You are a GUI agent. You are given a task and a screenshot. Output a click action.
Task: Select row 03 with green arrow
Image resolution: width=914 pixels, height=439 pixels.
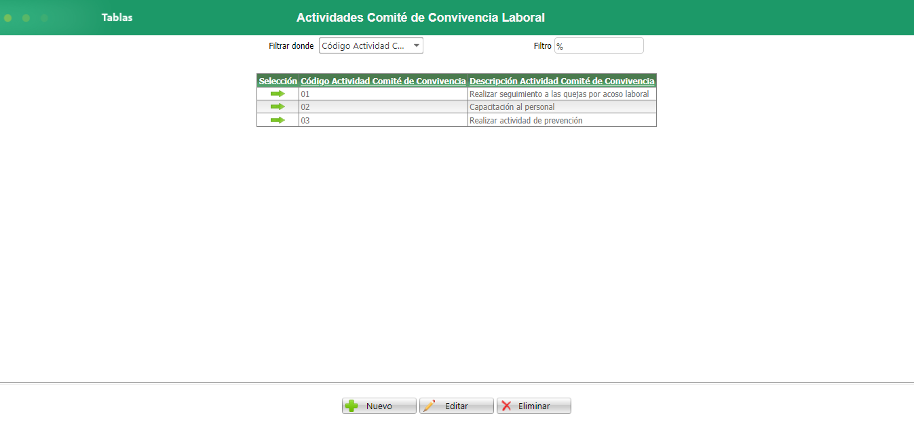tap(278, 120)
